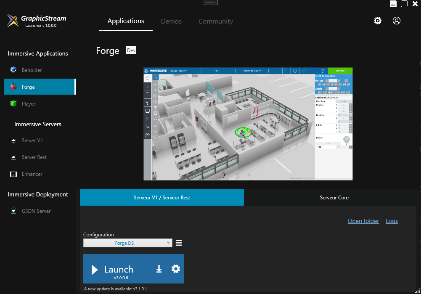Screen dimensions: 421x294
Task: Click the GraphicStream logo
Action: click(x=13, y=21)
